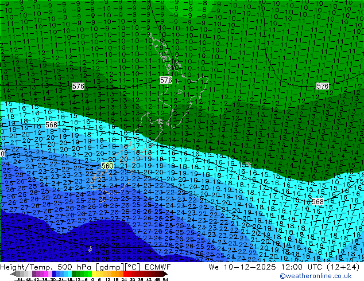Pick the cyan swatch in the temperature legend

click(x=68, y=274)
